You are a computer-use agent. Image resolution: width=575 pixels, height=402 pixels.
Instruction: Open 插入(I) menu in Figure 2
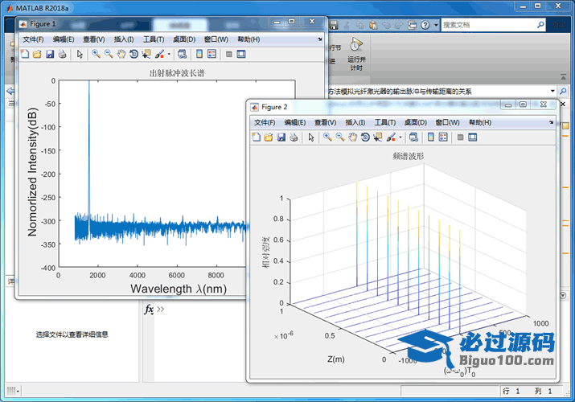[355, 122]
